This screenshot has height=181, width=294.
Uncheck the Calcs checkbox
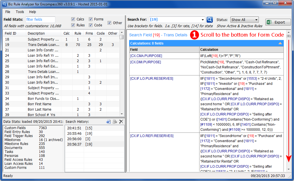coord(73,19)
